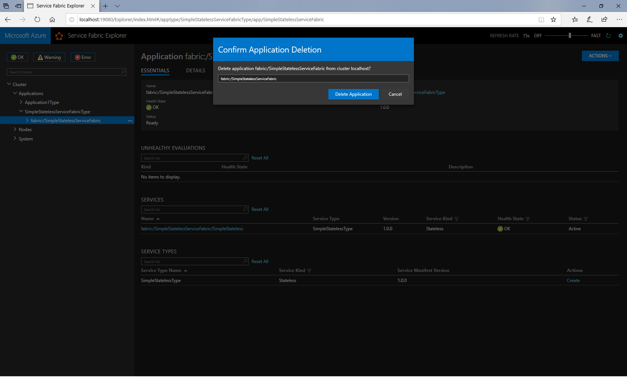Viewport: 627px width, 377px height.
Task: Open the Status column filter icon
Action: tap(586, 219)
